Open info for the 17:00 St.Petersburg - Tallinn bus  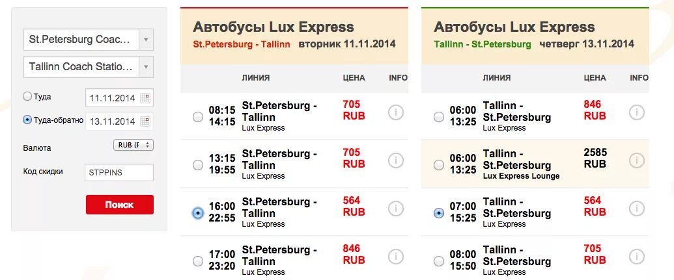pos(395,257)
